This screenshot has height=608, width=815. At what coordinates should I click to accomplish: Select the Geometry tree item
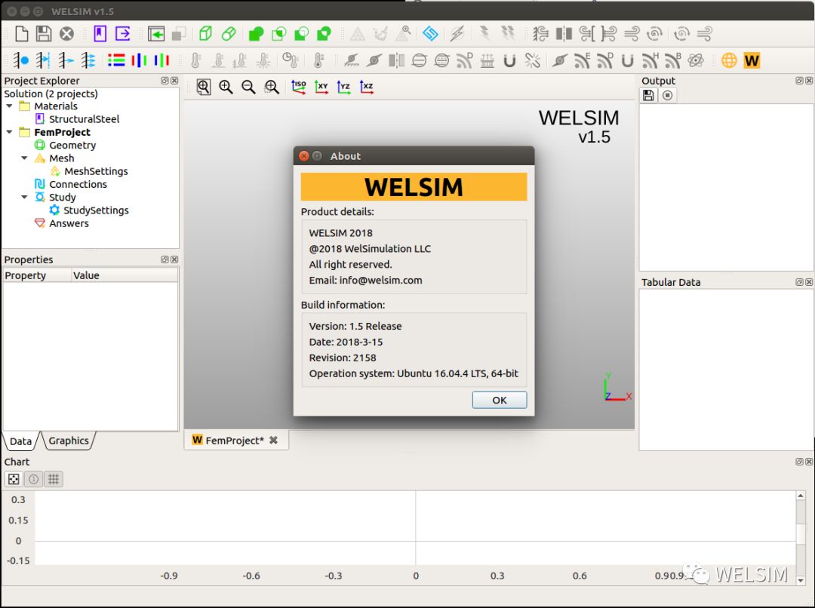[x=72, y=145]
